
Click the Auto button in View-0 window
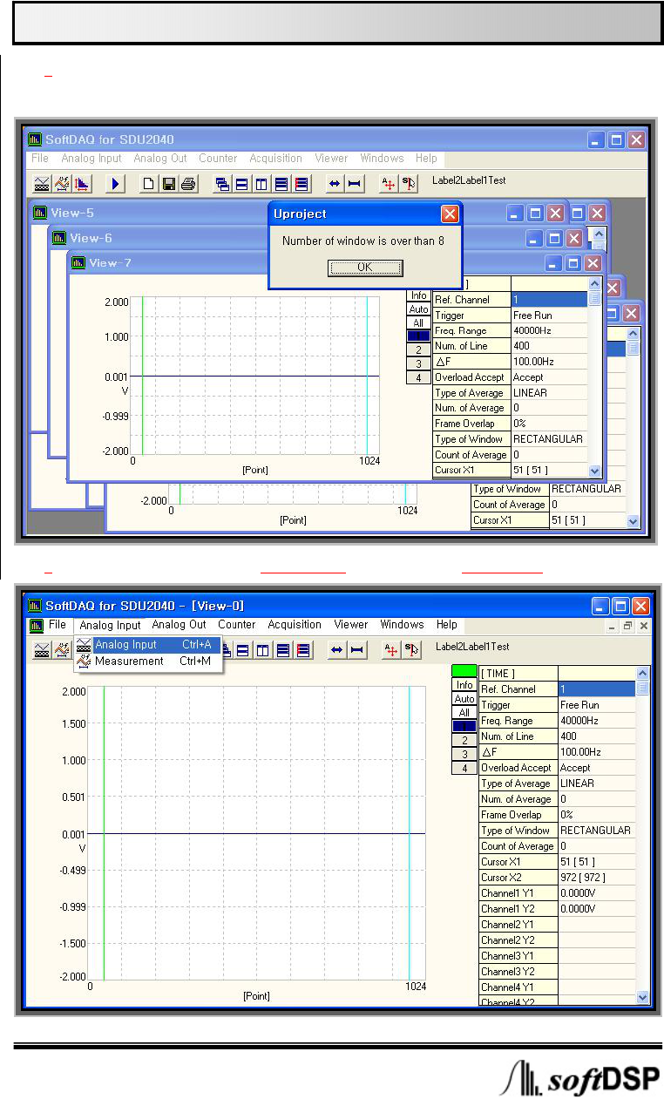[x=464, y=699]
